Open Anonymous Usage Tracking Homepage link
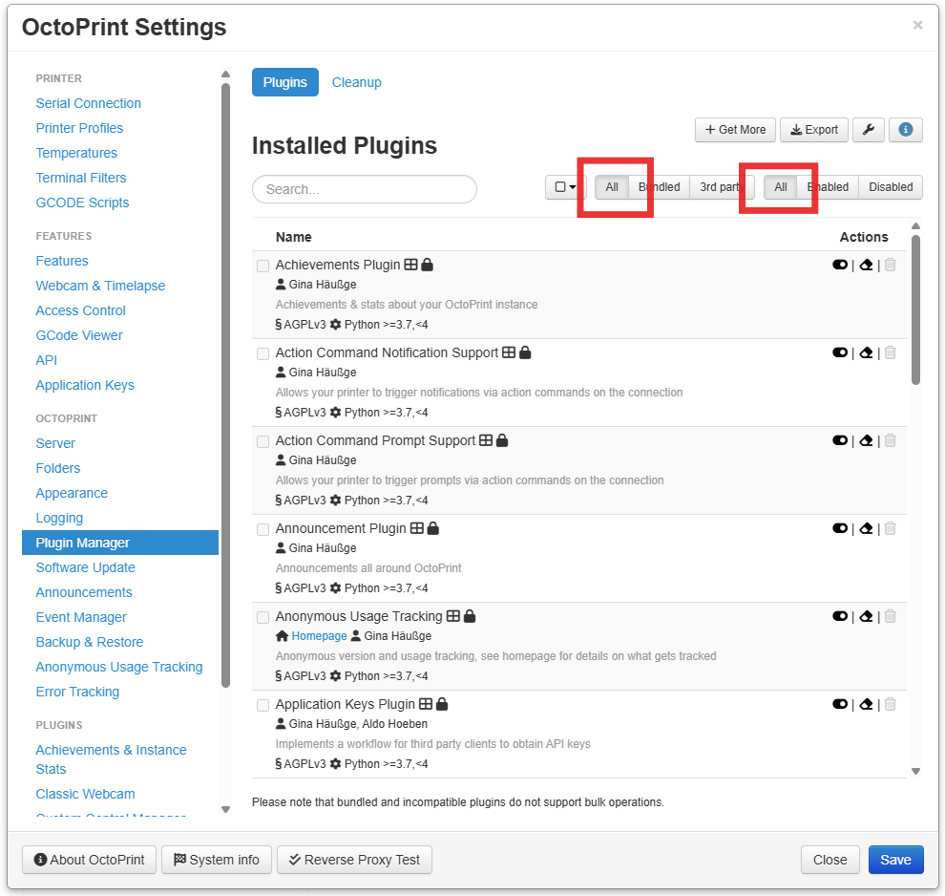This screenshot has height=896, width=945. (x=319, y=636)
